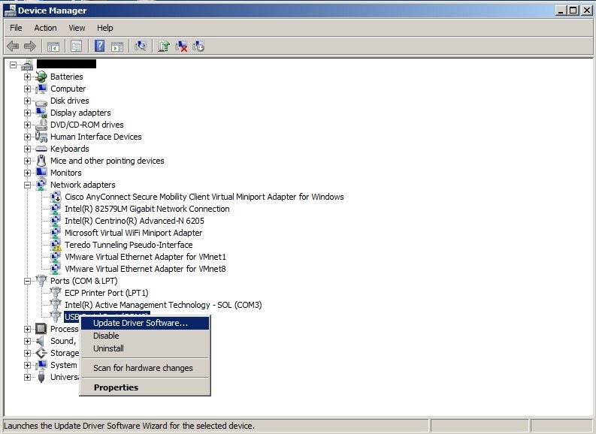Image resolution: width=596 pixels, height=434 pixels.
Task: Select Microsoft Virtual WiFi Miniport Adapter
Action: [x=134, y=233]
